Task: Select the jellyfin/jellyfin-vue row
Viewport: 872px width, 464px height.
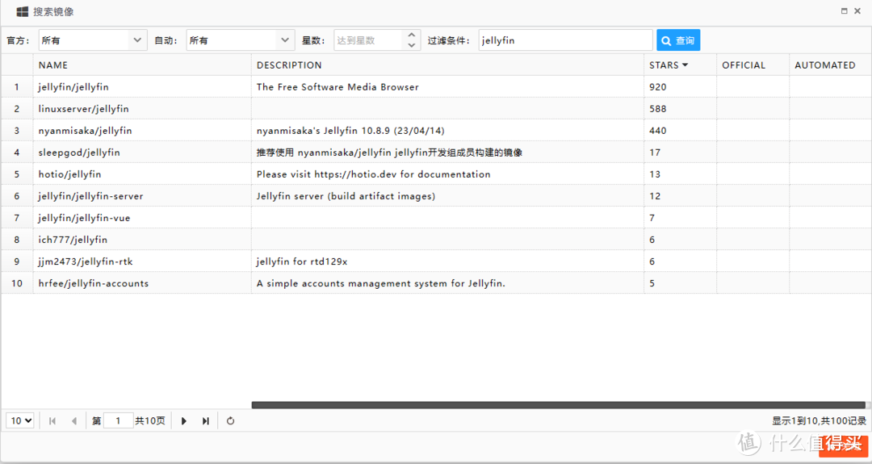Action: point(436,218)
